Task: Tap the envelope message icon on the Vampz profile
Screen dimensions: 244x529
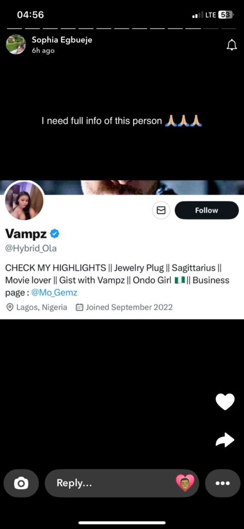Action: tap(161, 210)
